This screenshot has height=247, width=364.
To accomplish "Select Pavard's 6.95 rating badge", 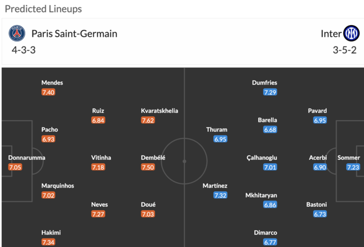I will point(320,120).
